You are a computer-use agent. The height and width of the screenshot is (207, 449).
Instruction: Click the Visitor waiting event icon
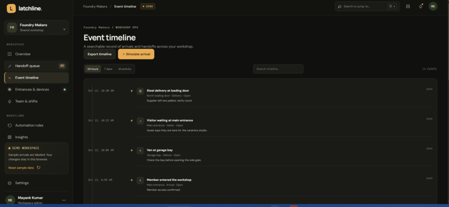140,121
